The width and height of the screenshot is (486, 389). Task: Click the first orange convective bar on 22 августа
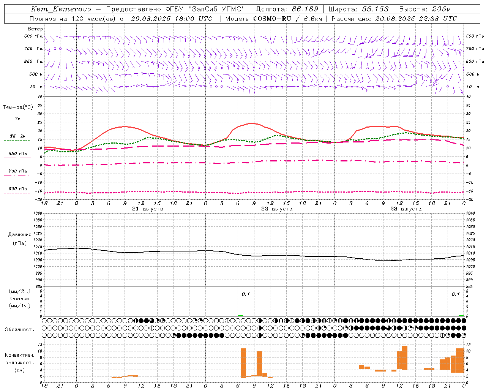[243, 363]
